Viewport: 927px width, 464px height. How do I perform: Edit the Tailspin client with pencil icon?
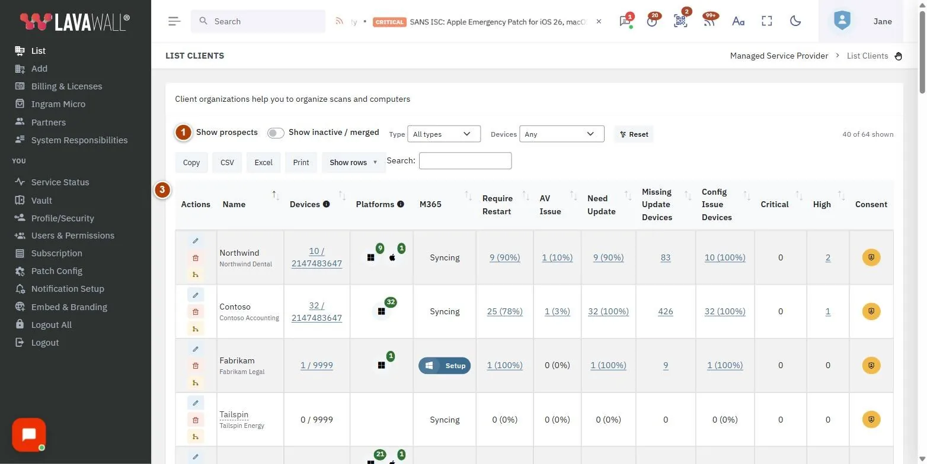pos(196,402)
